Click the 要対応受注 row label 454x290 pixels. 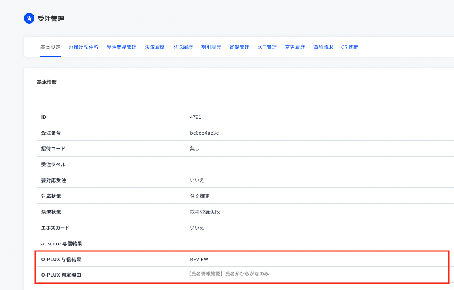pos(53,180)
